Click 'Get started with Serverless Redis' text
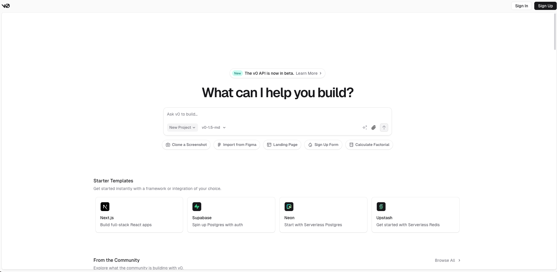 408,225
